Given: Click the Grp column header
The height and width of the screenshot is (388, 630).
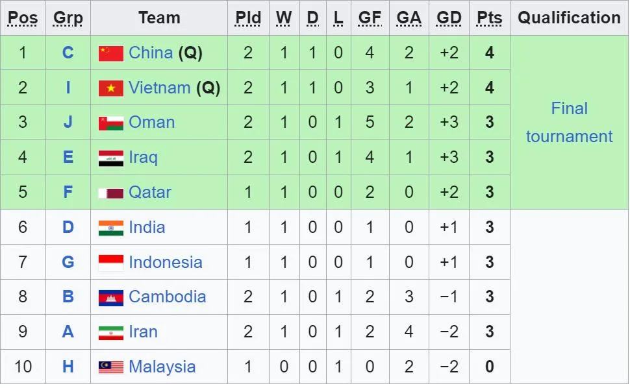Looking at the screenshot, I should [x=68, y=18].
